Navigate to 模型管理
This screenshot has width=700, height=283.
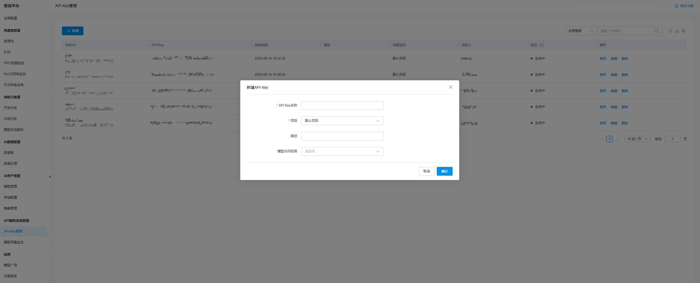(10, 187)
